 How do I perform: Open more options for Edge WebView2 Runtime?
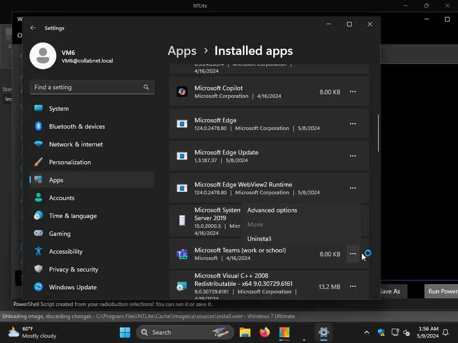pos(353,188)
